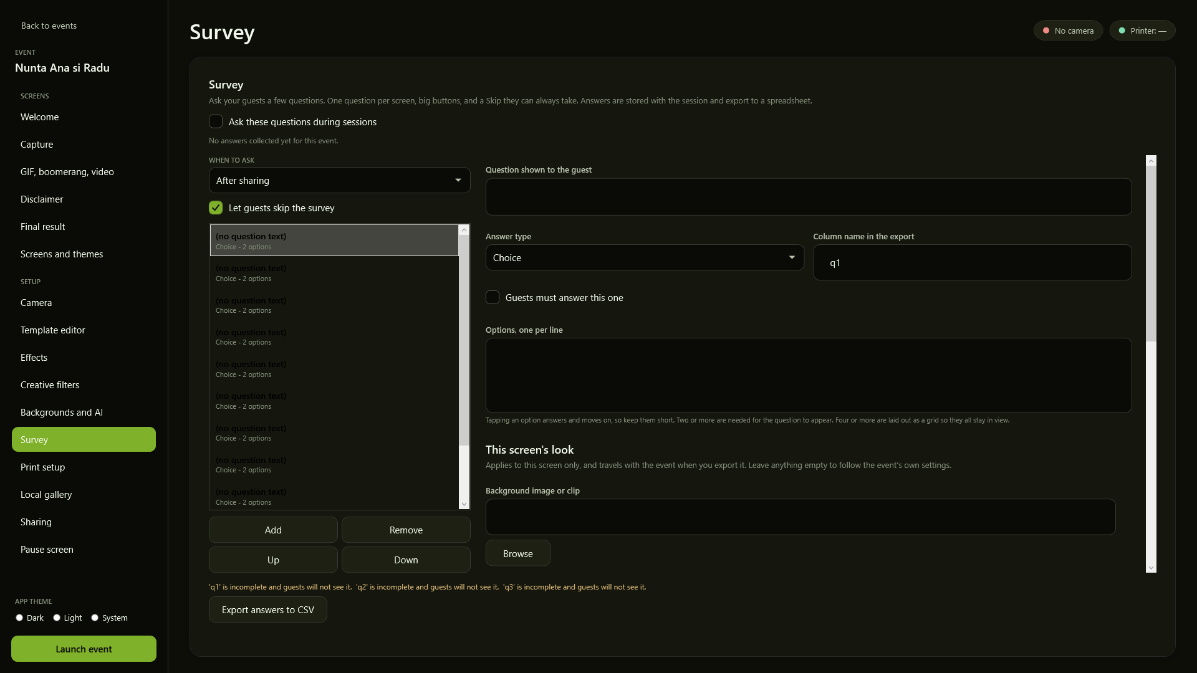Check Guests must answer this one
Viewport: 1197px width, 673px height.
point(493,297)
